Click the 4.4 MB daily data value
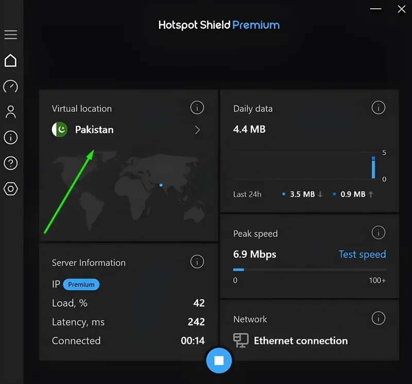This screenshot has width=412, height=384. 249,129
